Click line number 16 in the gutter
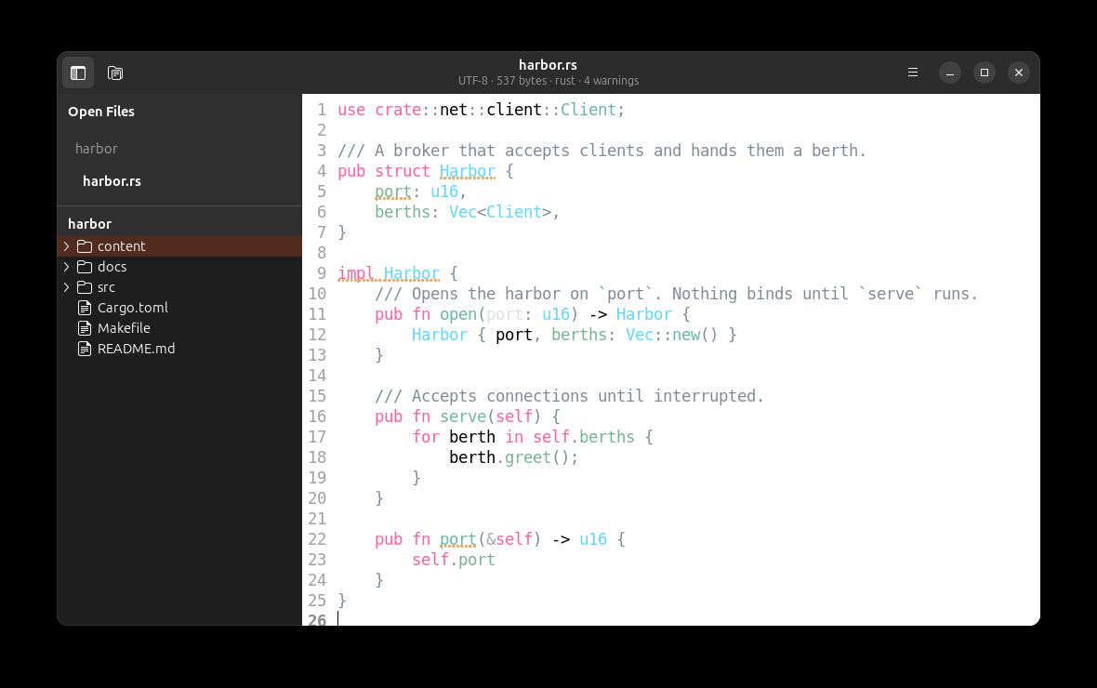The height and width of the screenshot is (688, 1097). pyautogui.click(x=317, y=417)
